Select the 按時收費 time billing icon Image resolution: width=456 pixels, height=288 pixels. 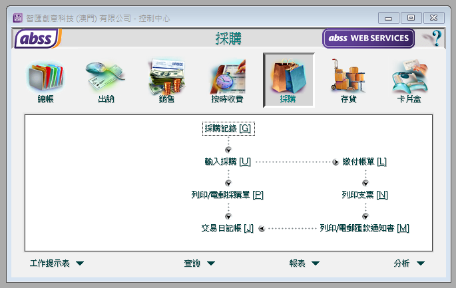coord(227,78)
